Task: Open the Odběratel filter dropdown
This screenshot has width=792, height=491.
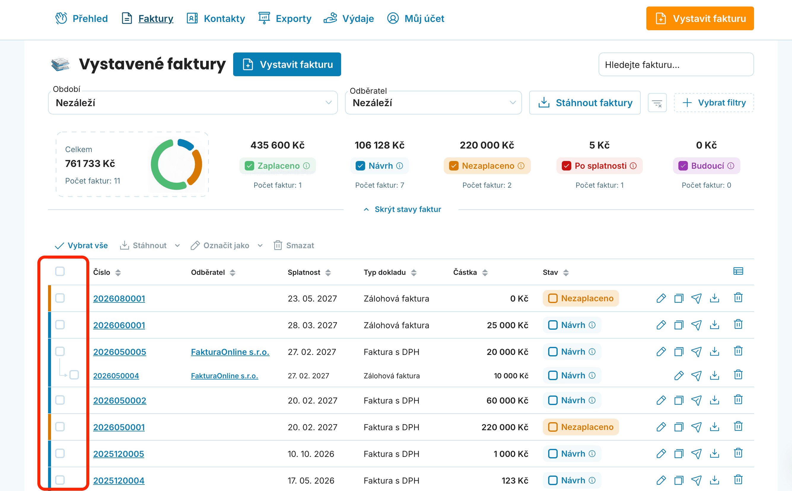Action: click(433, 103)
